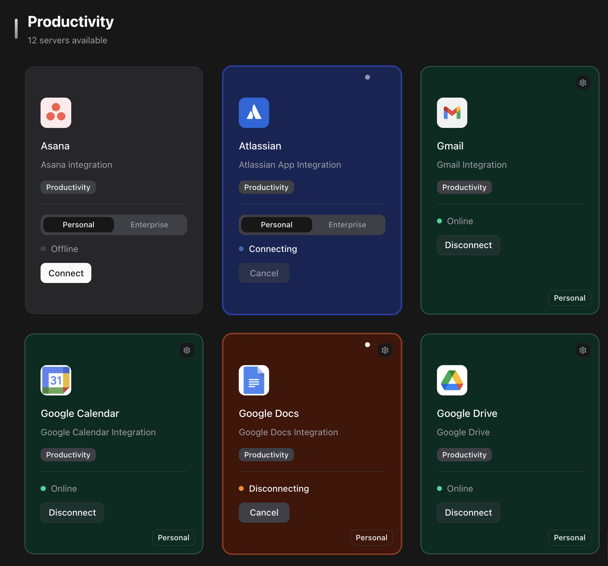Click the Gmail card title

point(450,146)
